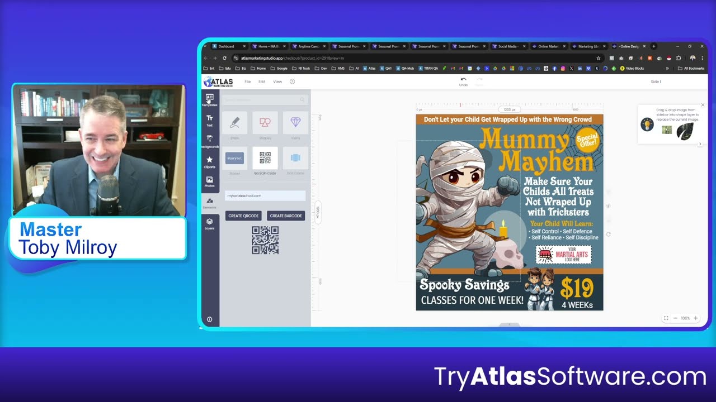
Task: Close the drag and drop tip popup
Action: tap(703, 105)
